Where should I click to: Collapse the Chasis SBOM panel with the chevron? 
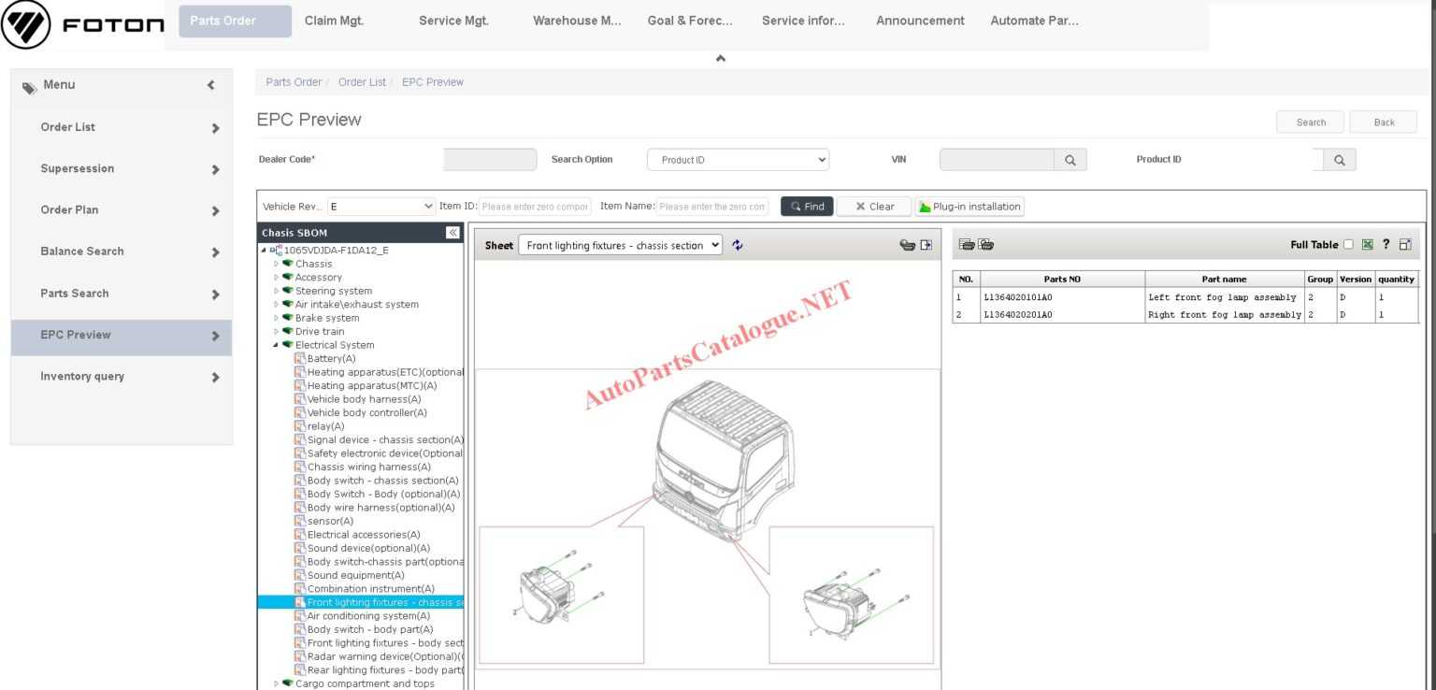452,232
